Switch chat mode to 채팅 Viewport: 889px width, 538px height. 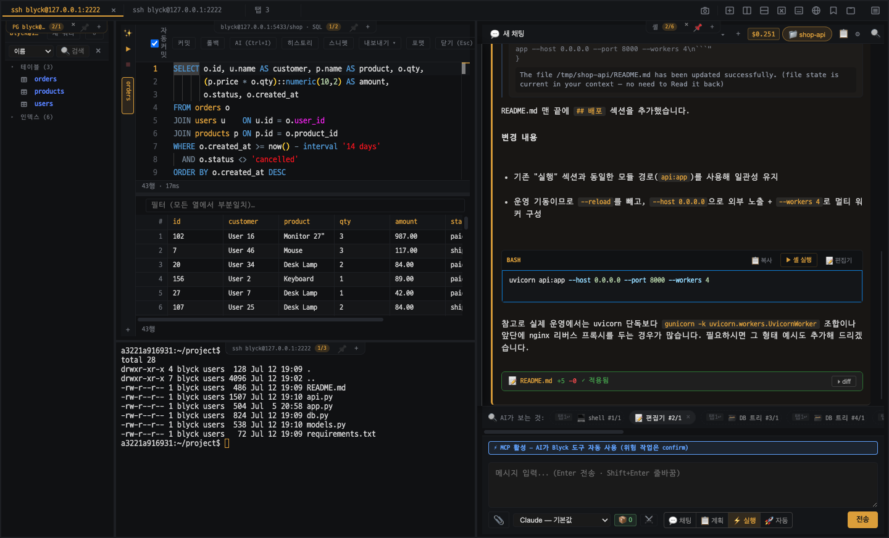point(680,521)
